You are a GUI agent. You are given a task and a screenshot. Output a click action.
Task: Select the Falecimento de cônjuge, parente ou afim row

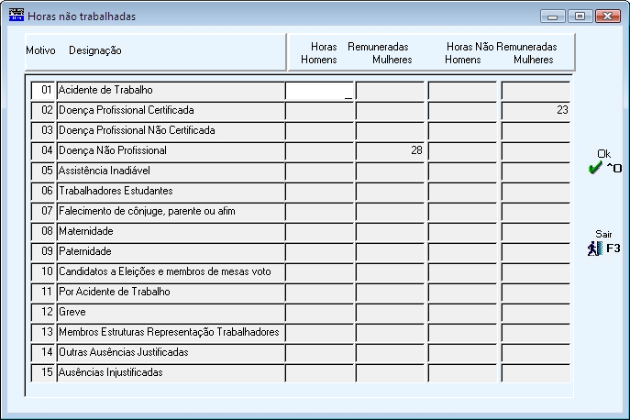[171, 212]
